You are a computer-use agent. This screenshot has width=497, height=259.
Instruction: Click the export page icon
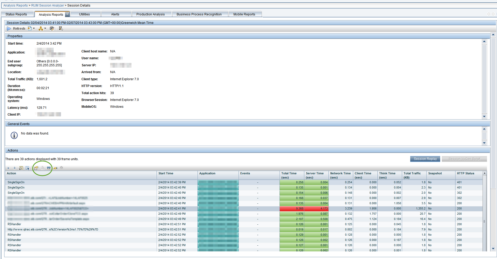30,28
